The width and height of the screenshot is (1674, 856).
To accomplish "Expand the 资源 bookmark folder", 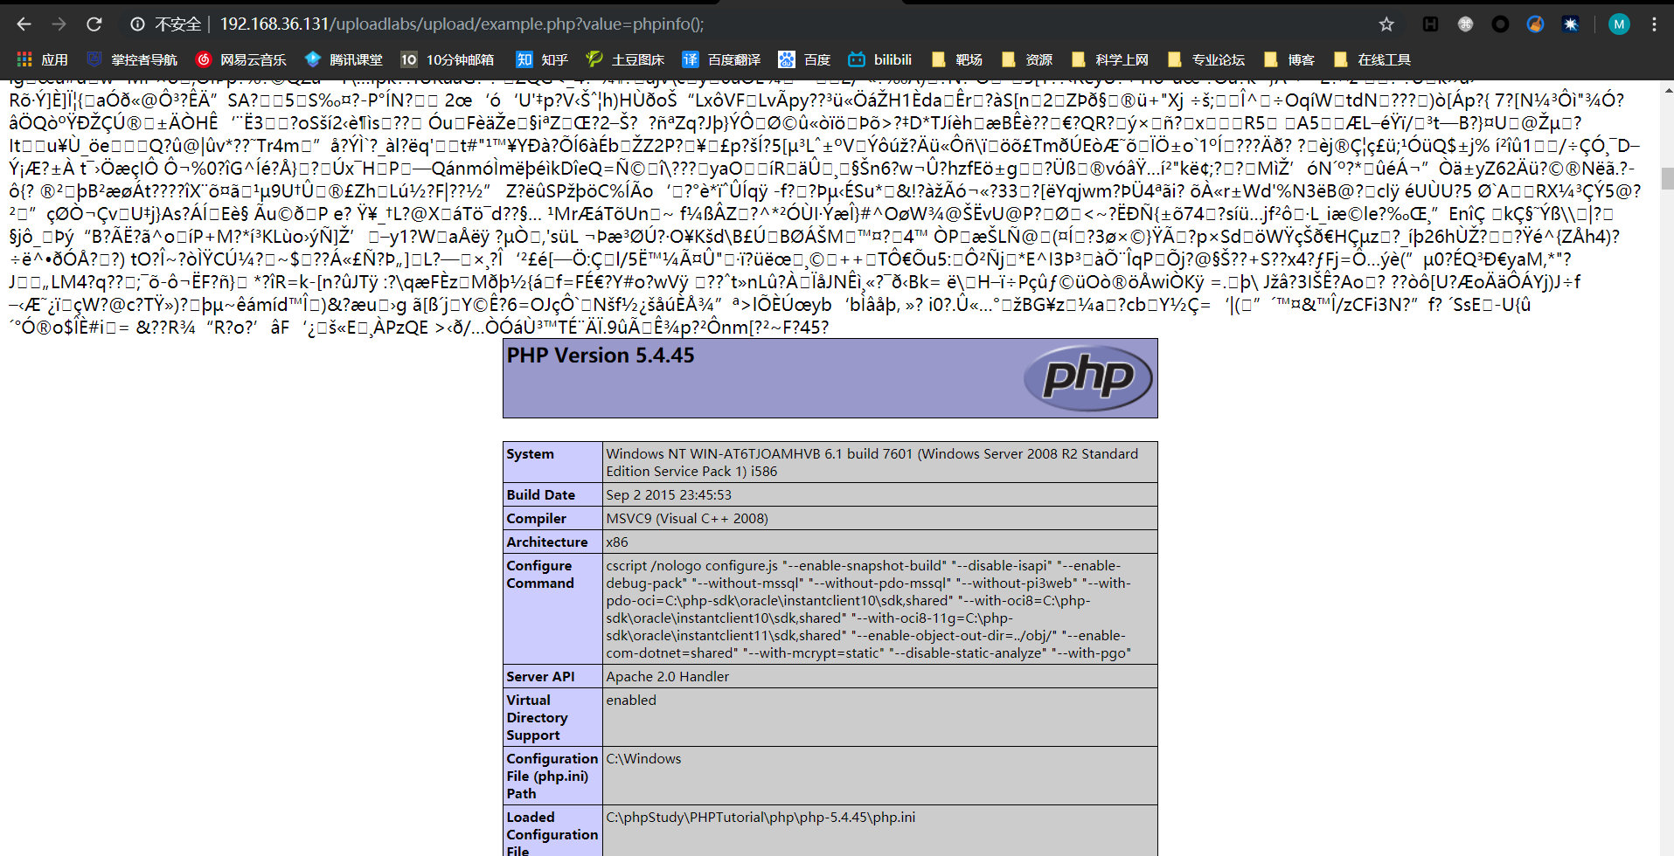I will pos(1027,59).
